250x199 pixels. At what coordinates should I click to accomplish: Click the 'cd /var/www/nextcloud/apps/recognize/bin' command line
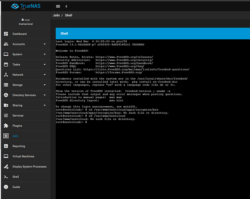tap(107, 110)
